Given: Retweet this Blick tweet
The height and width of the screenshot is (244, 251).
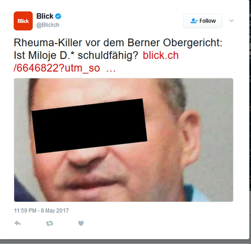Looking at the screenshot, I should 50,223.
